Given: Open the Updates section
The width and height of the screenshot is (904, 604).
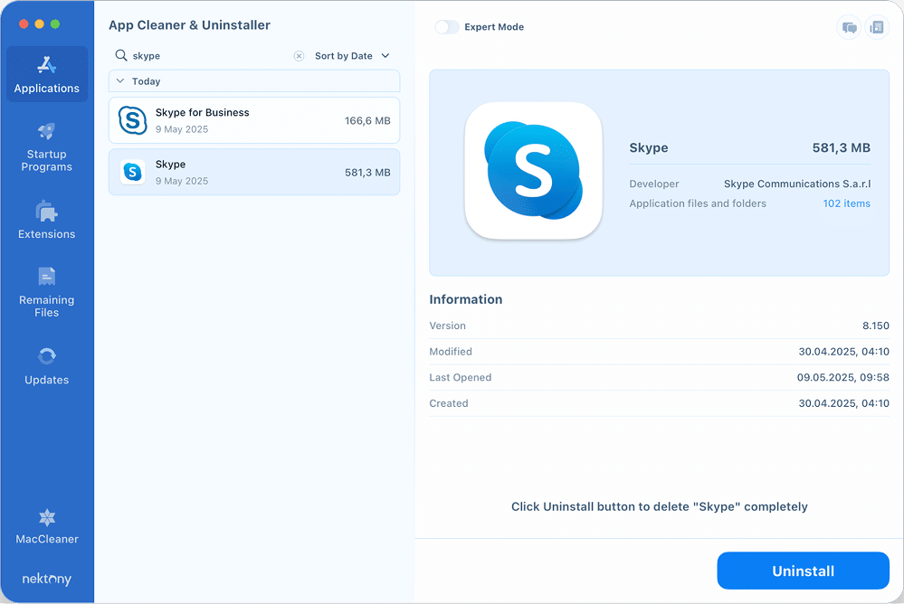Looking at the screenshot, I should tap(47, 366).
